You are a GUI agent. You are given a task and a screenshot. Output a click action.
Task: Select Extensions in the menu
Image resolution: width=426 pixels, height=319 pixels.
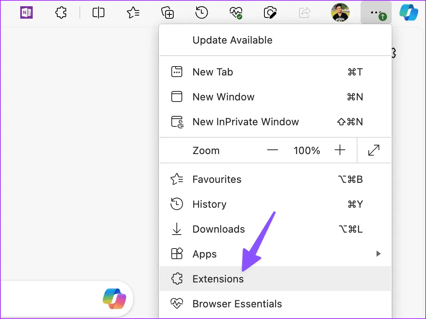[218, 279]
